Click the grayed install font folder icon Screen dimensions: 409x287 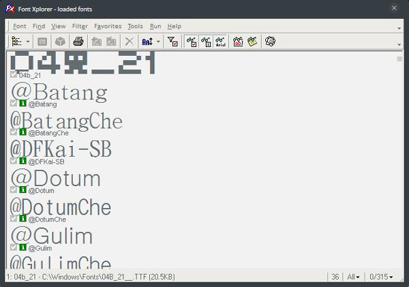97,42
